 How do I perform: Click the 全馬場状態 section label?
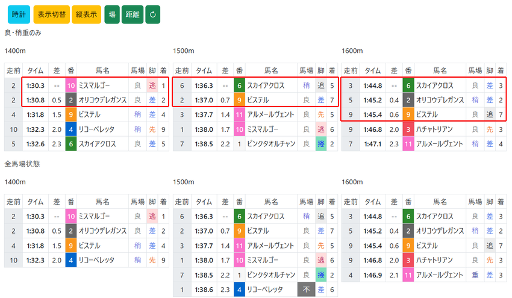click(x=22, y=164)
